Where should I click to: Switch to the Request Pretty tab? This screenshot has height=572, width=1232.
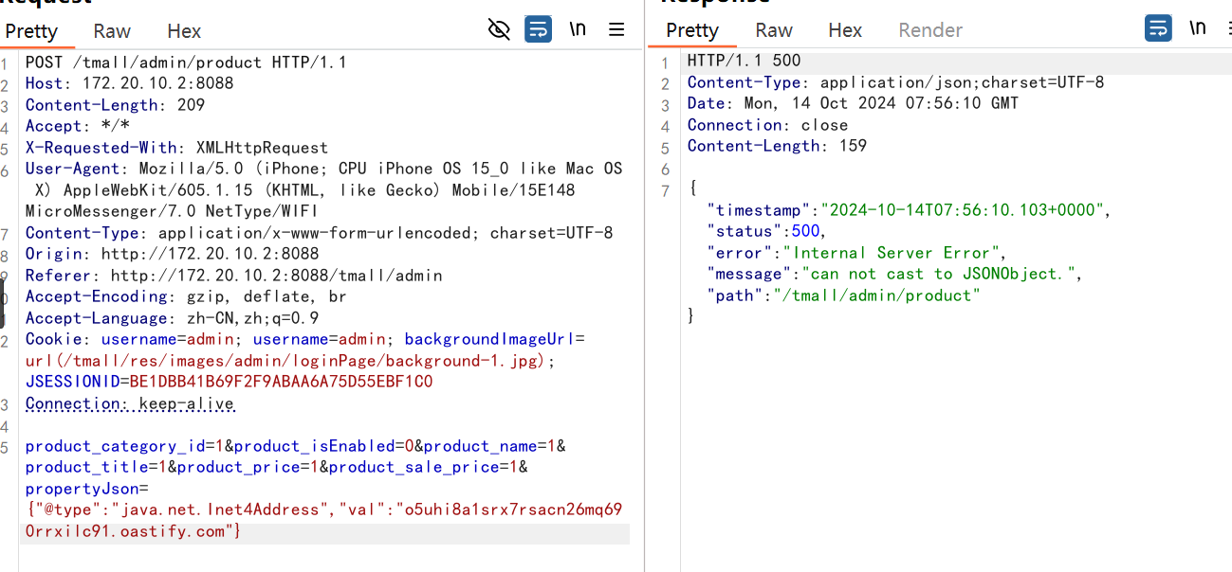[x=31, y=31]
